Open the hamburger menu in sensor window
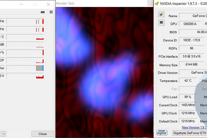Viewport: 207px width, 138px height. [51, 12]
